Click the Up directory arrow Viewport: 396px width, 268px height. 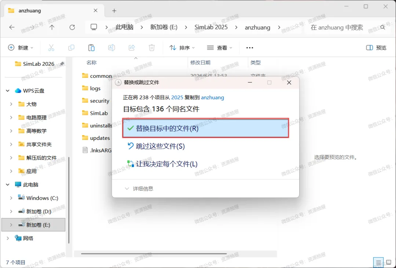(52, 27)
